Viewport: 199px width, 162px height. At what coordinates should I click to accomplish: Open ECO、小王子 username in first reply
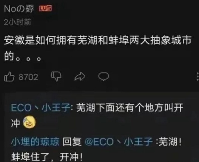(40, 108)
